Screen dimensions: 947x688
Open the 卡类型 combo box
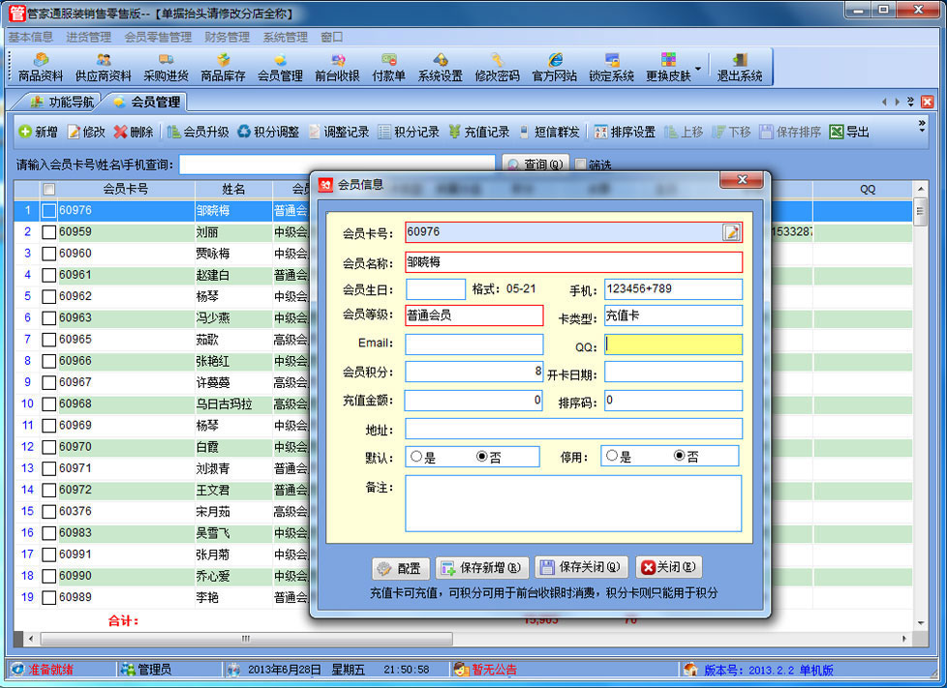[x=673, y=315]
